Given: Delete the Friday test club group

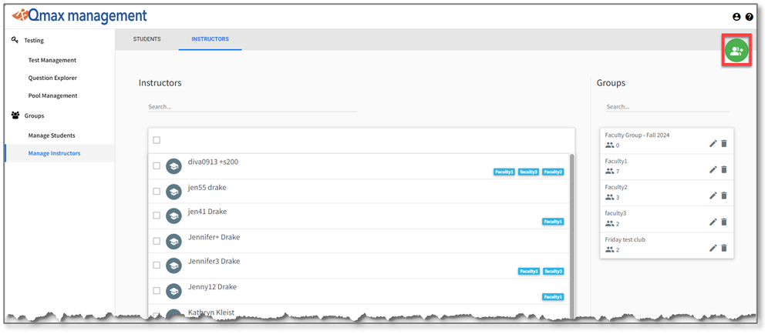Looking at the screenshot, I should coord(724,248).
